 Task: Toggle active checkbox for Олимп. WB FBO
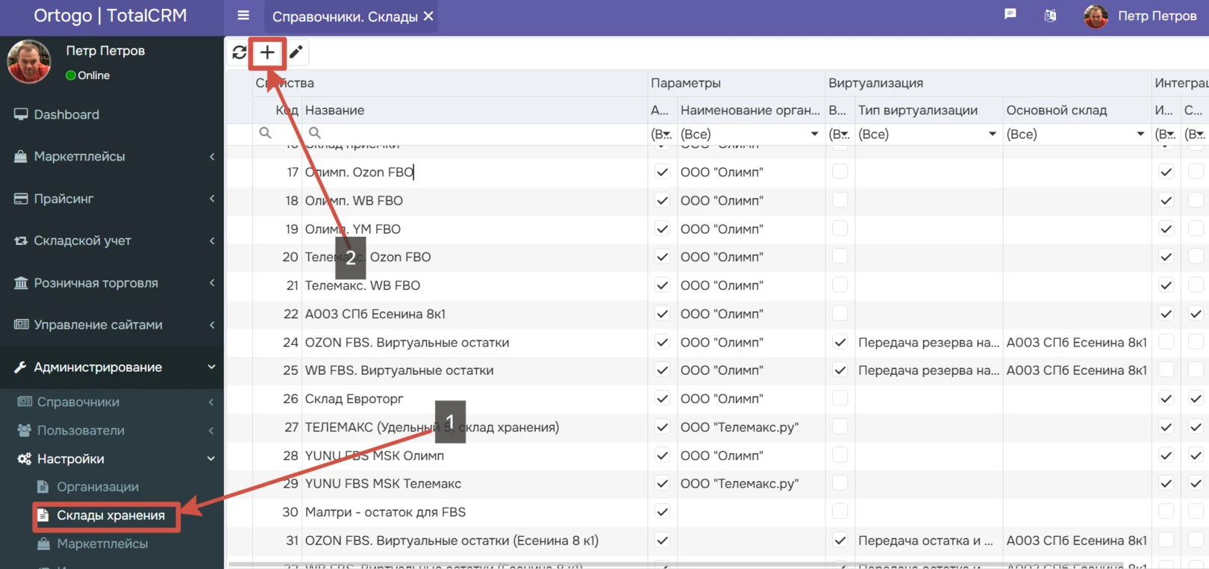pos(662,200)
